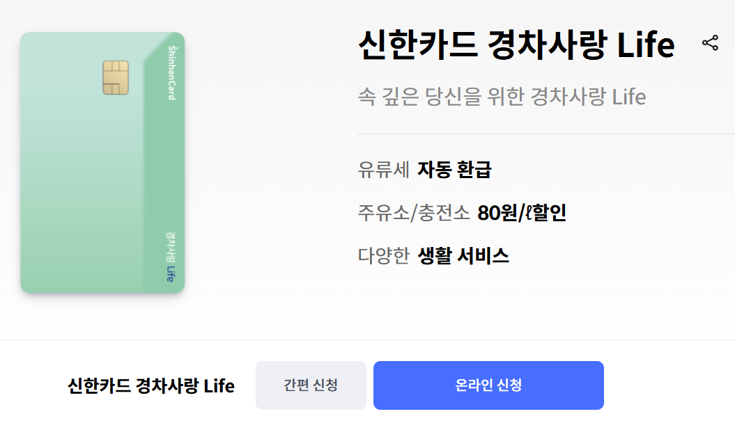735x423 pixels.
Task: Select the 주유소/충전소 80원/ℓ할인 benefit text
Action: click(x=460, y=213)
